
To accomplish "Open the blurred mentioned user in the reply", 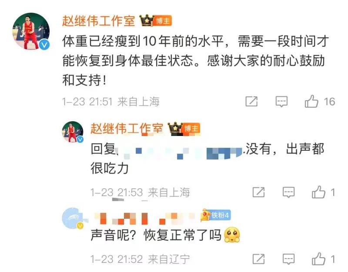I will click(180, 151).
